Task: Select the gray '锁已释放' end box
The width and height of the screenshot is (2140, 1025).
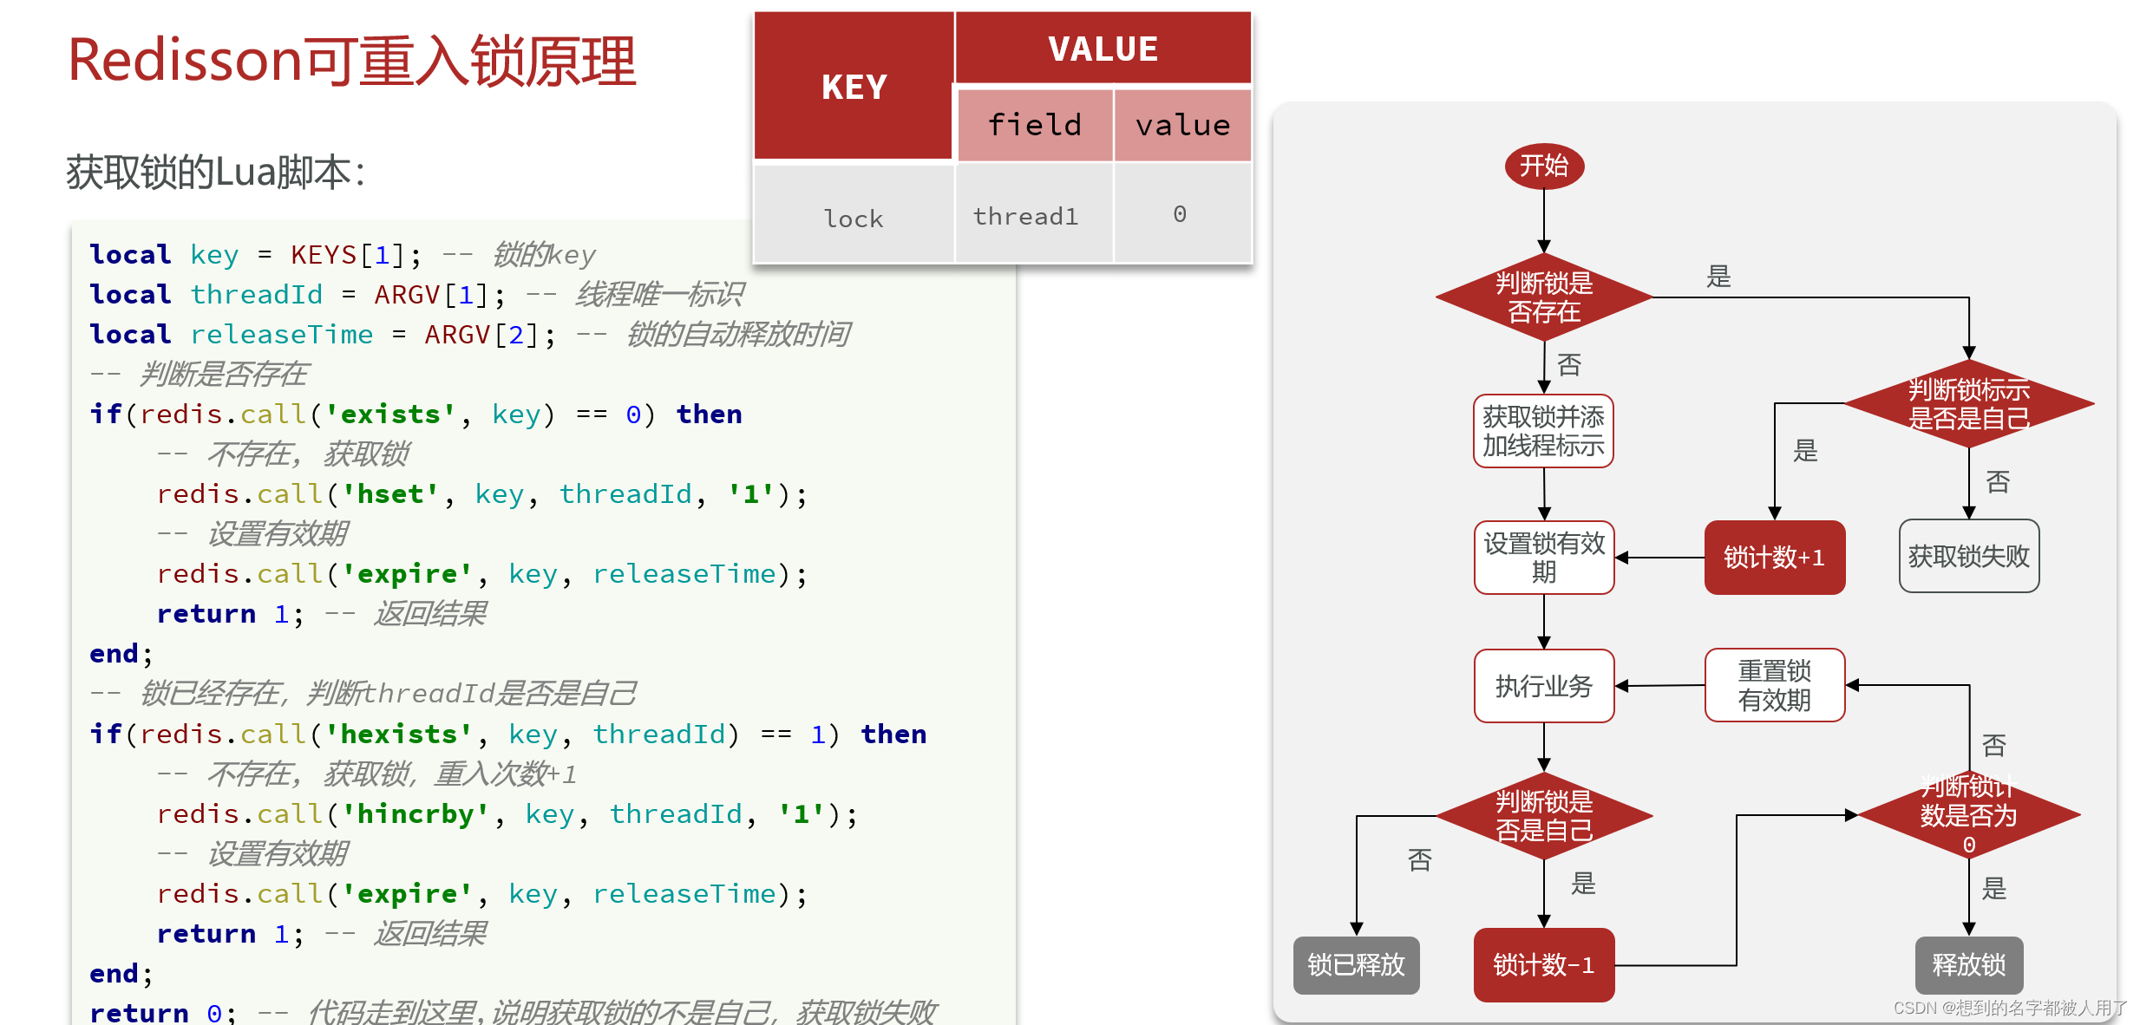Action: [x=1356, y=965]
